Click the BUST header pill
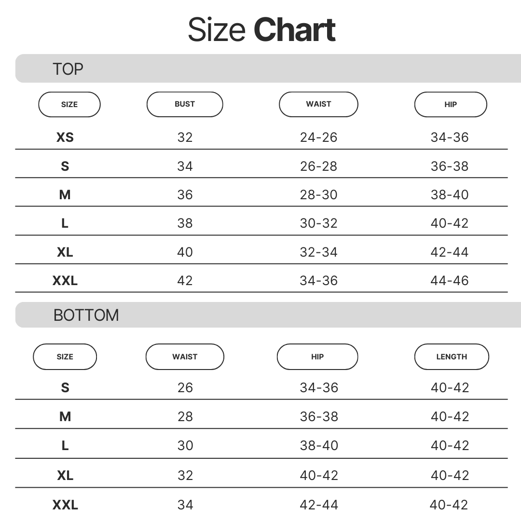 point(185,104)
